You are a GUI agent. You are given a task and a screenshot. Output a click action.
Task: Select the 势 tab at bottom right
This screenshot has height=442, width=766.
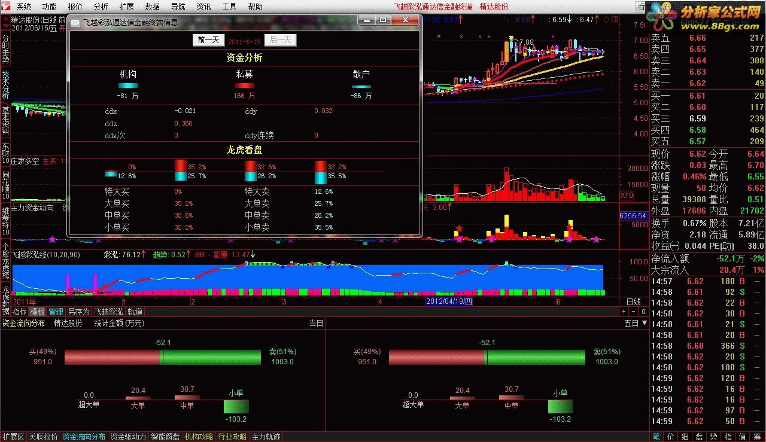713,437
